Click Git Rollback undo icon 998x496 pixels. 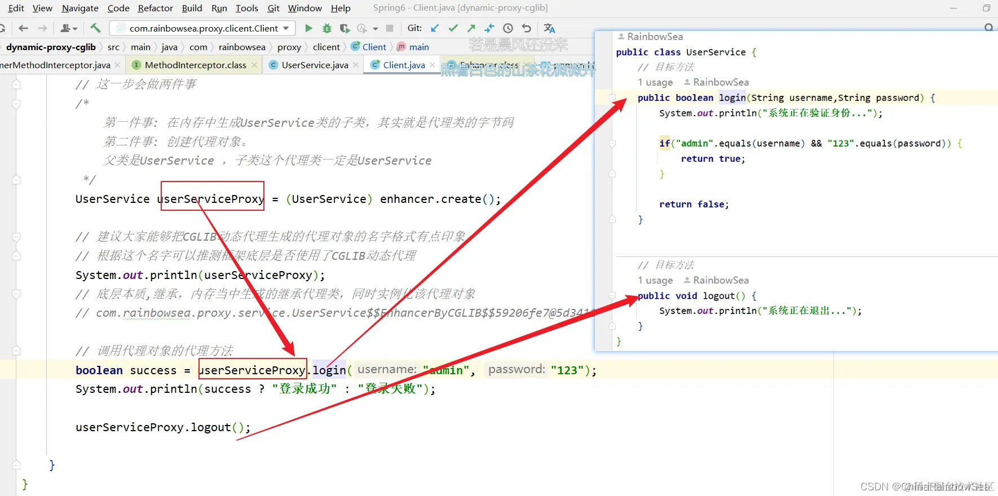(527, 28)
